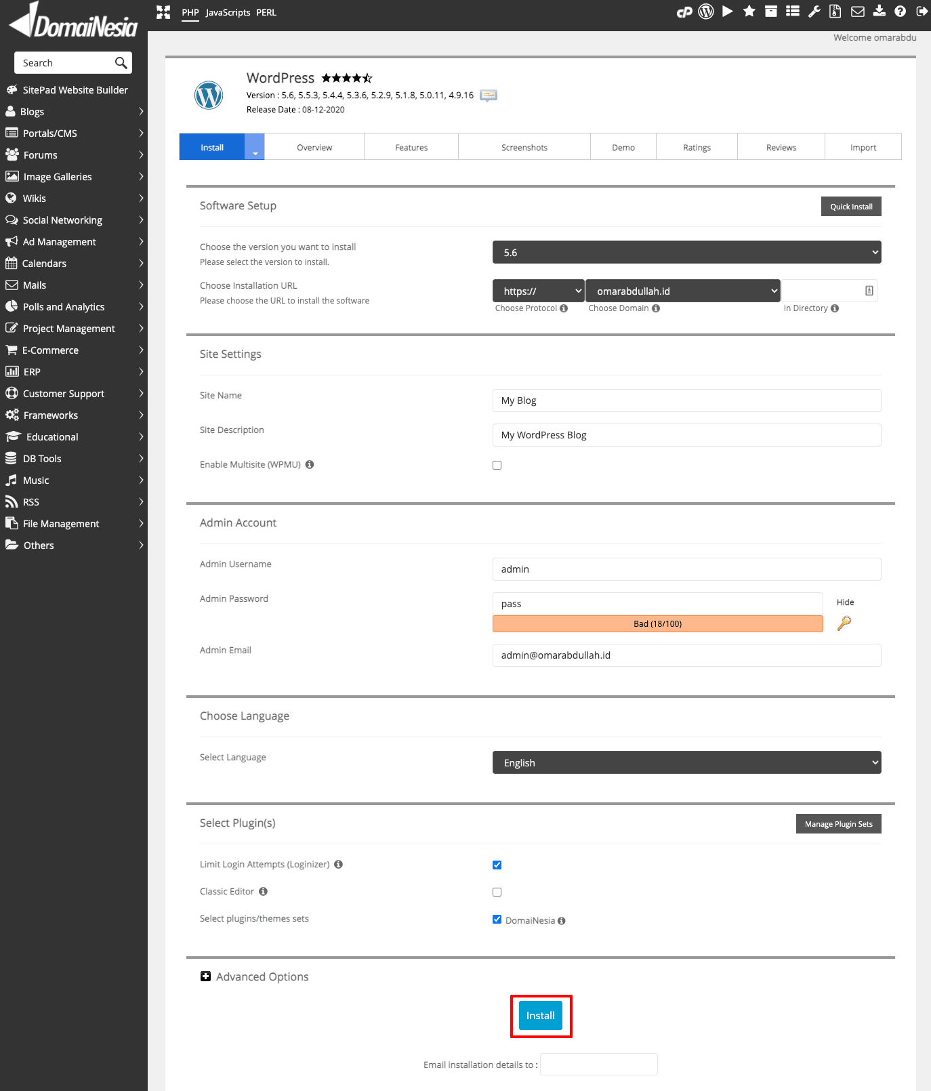Switch to the Screenshots tab

point(524,148)
